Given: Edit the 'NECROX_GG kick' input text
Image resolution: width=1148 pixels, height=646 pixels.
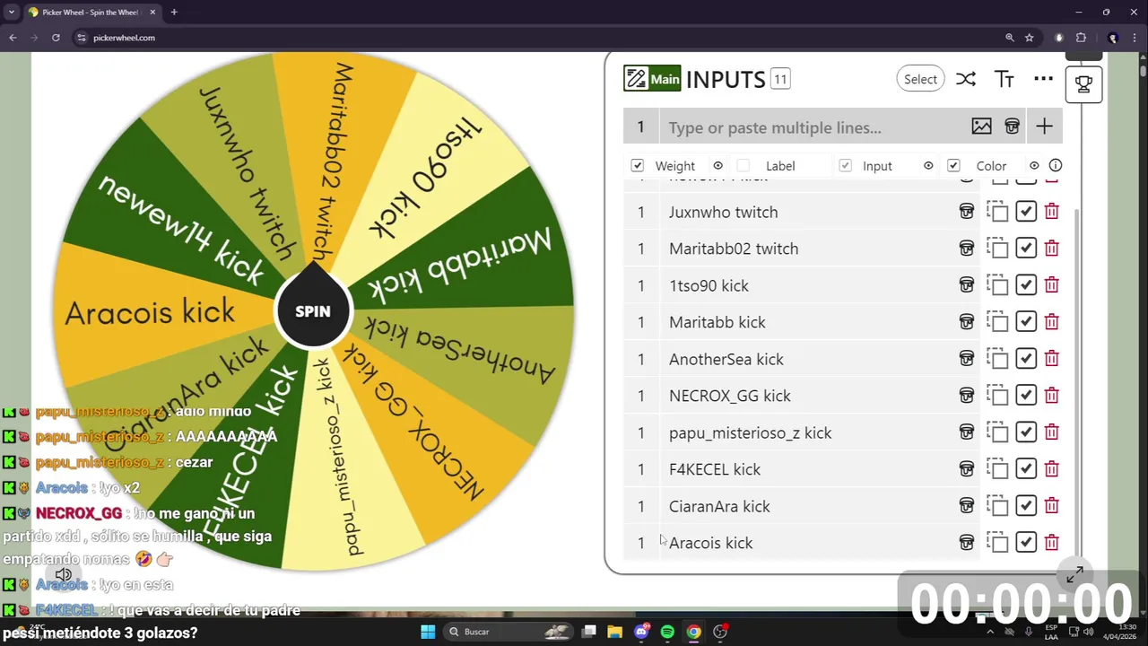Looking at the screenshot, I should (730, 396).
